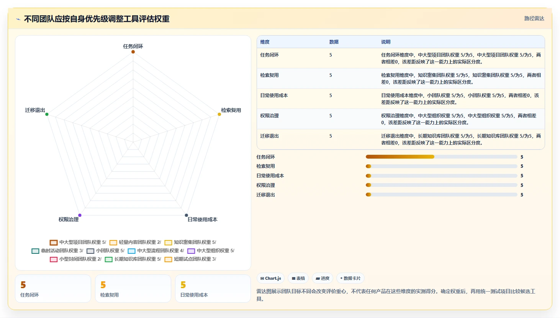
Task: Toggle 短期试点团队权重 legend item
Action: click(190, 259)
